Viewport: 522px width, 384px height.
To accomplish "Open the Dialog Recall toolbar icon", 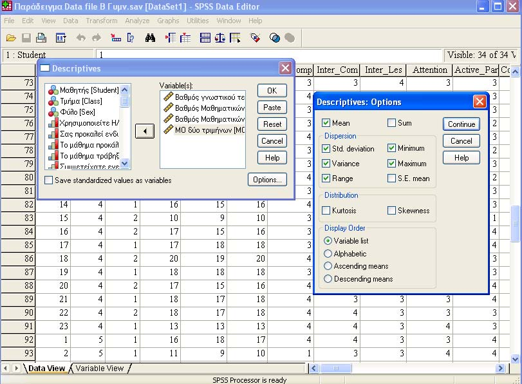I will coord(61,38).
